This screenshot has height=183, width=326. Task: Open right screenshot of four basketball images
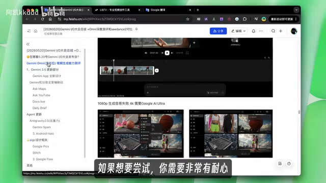pyautogui.click(x=231, y=134)
